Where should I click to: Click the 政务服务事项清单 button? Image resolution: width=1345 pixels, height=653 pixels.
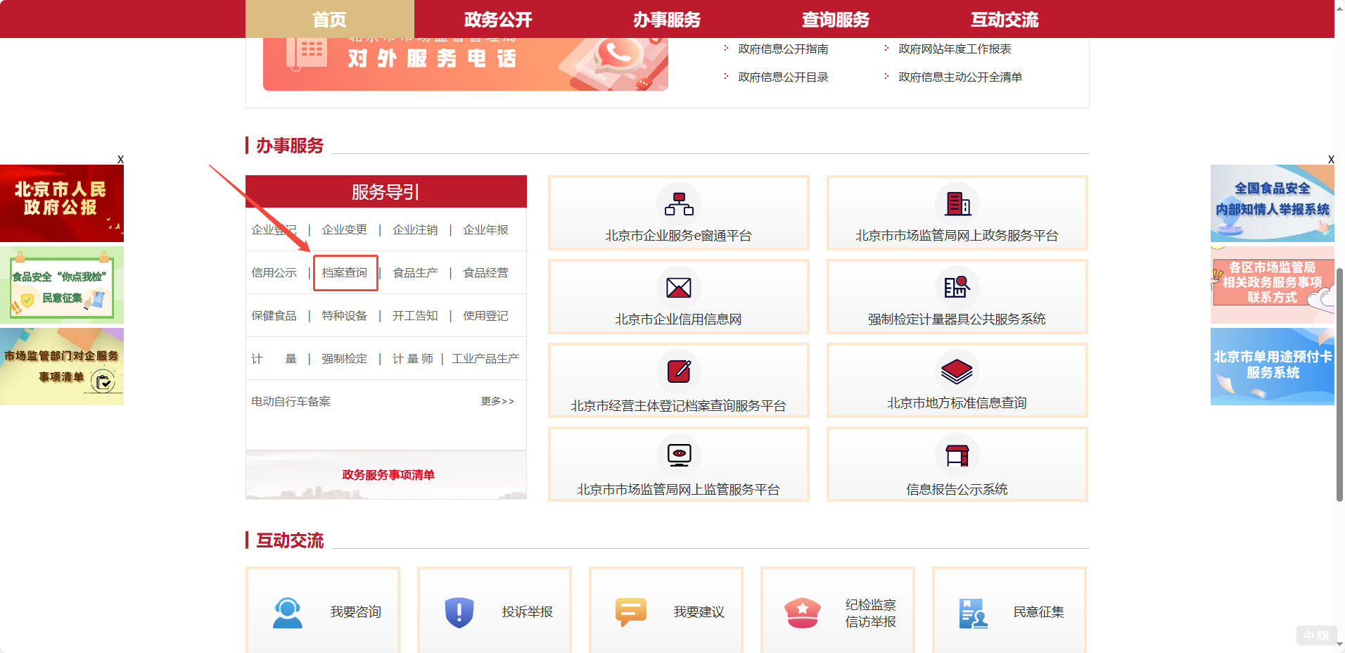click(x=388, y=475)
